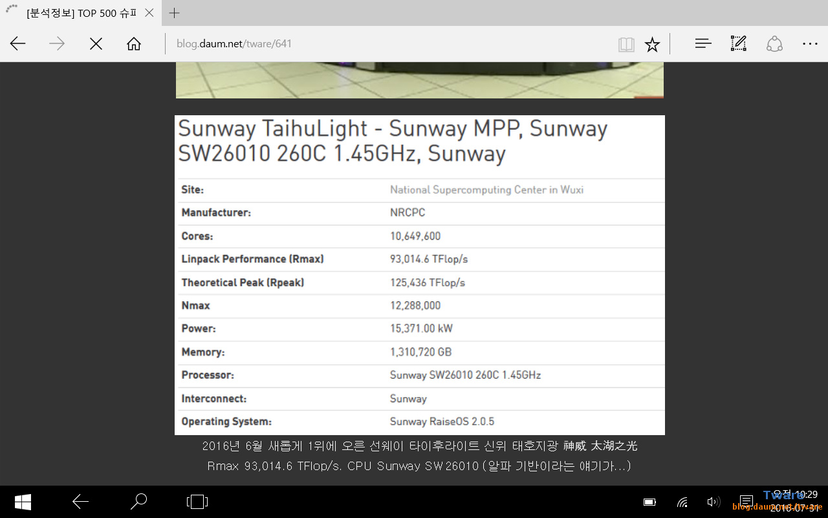Make a web note with pen icon

click(x=738, y=43)
